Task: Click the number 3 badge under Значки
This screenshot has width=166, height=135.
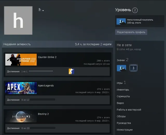Action: tap(133, 68)
